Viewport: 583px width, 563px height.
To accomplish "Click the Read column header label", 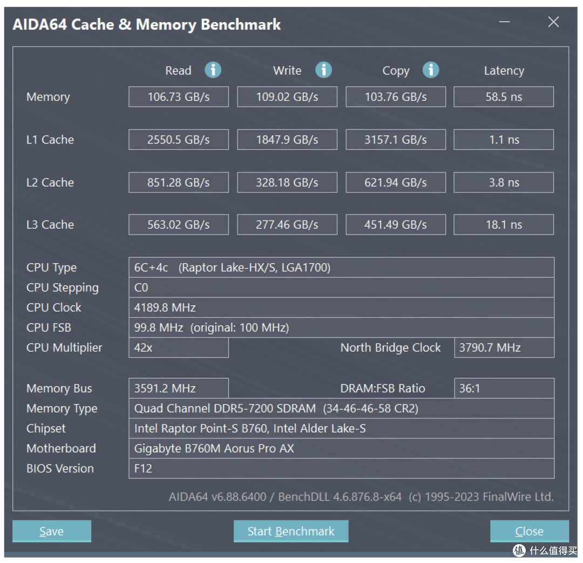I will tap(178, 71).
